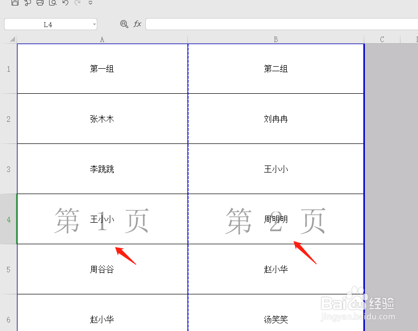Click the magnifier lookup icon beside fx
The image size is (418, 331).
tap(124, 24)
